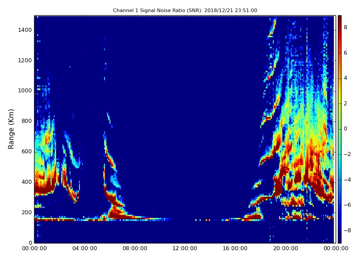Click the 800 range tick label

[x=26, y=121]
